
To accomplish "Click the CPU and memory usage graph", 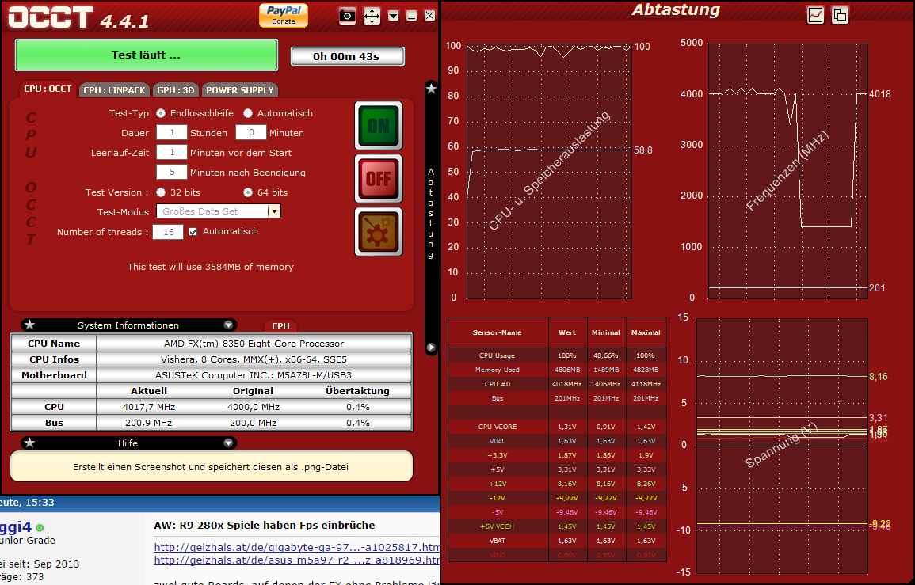I will 549,172.
